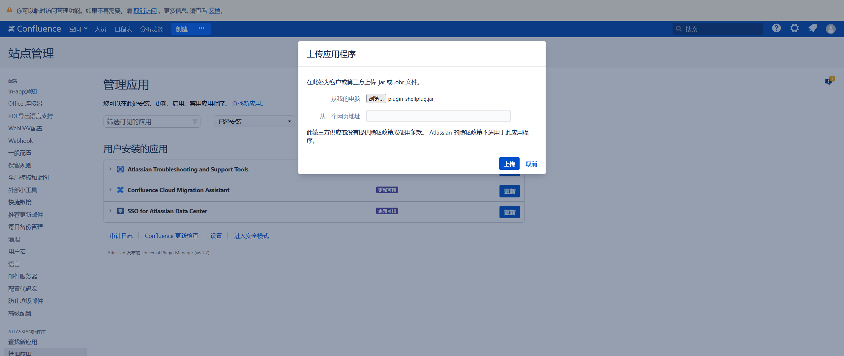Open WebDAV配置 in sidebar
Screen dimensions: 844x356
coord(25,128)
